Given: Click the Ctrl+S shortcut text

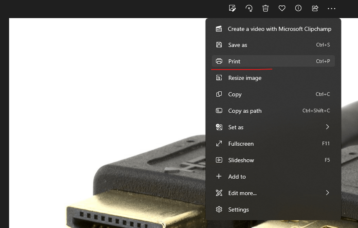Looking at the screenshot, I should click(x=323, y=45).
